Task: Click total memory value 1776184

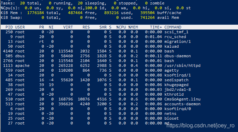Action: [x=35, y=13]
